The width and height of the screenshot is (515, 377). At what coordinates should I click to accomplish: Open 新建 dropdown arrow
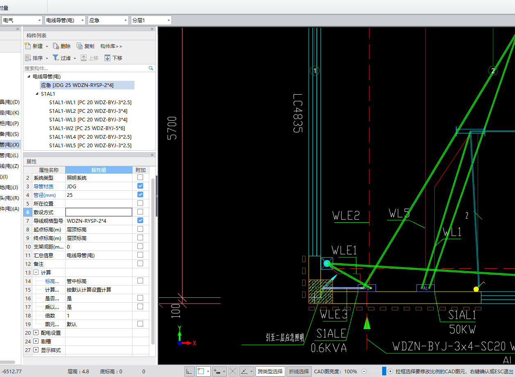coord(47,47)
